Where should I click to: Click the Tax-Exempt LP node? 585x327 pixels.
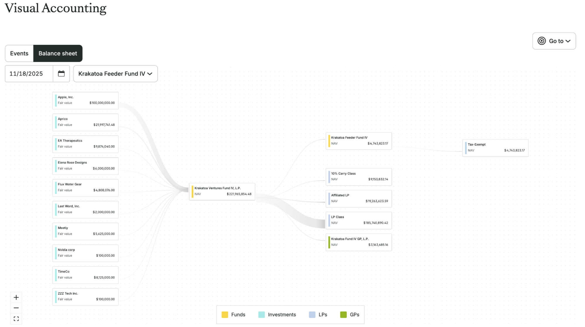495,148
